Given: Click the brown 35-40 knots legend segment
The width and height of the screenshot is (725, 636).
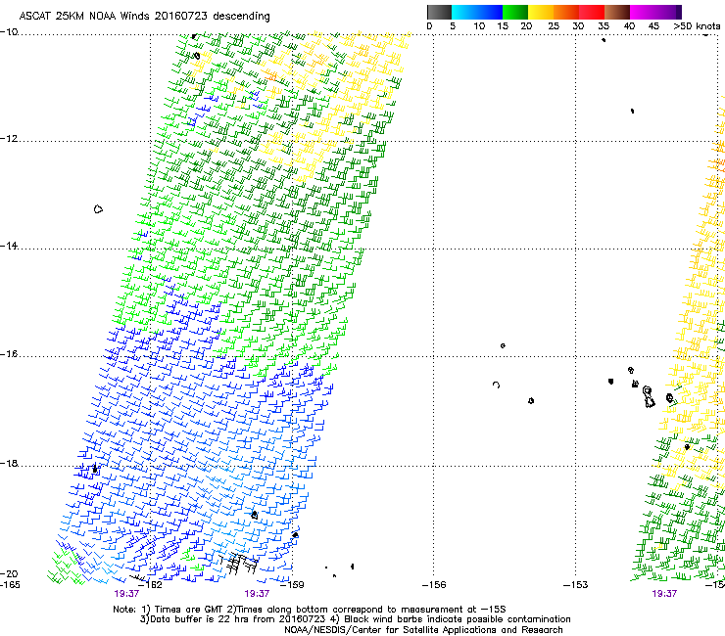Looking at the screenshot, I should point(617,12).
